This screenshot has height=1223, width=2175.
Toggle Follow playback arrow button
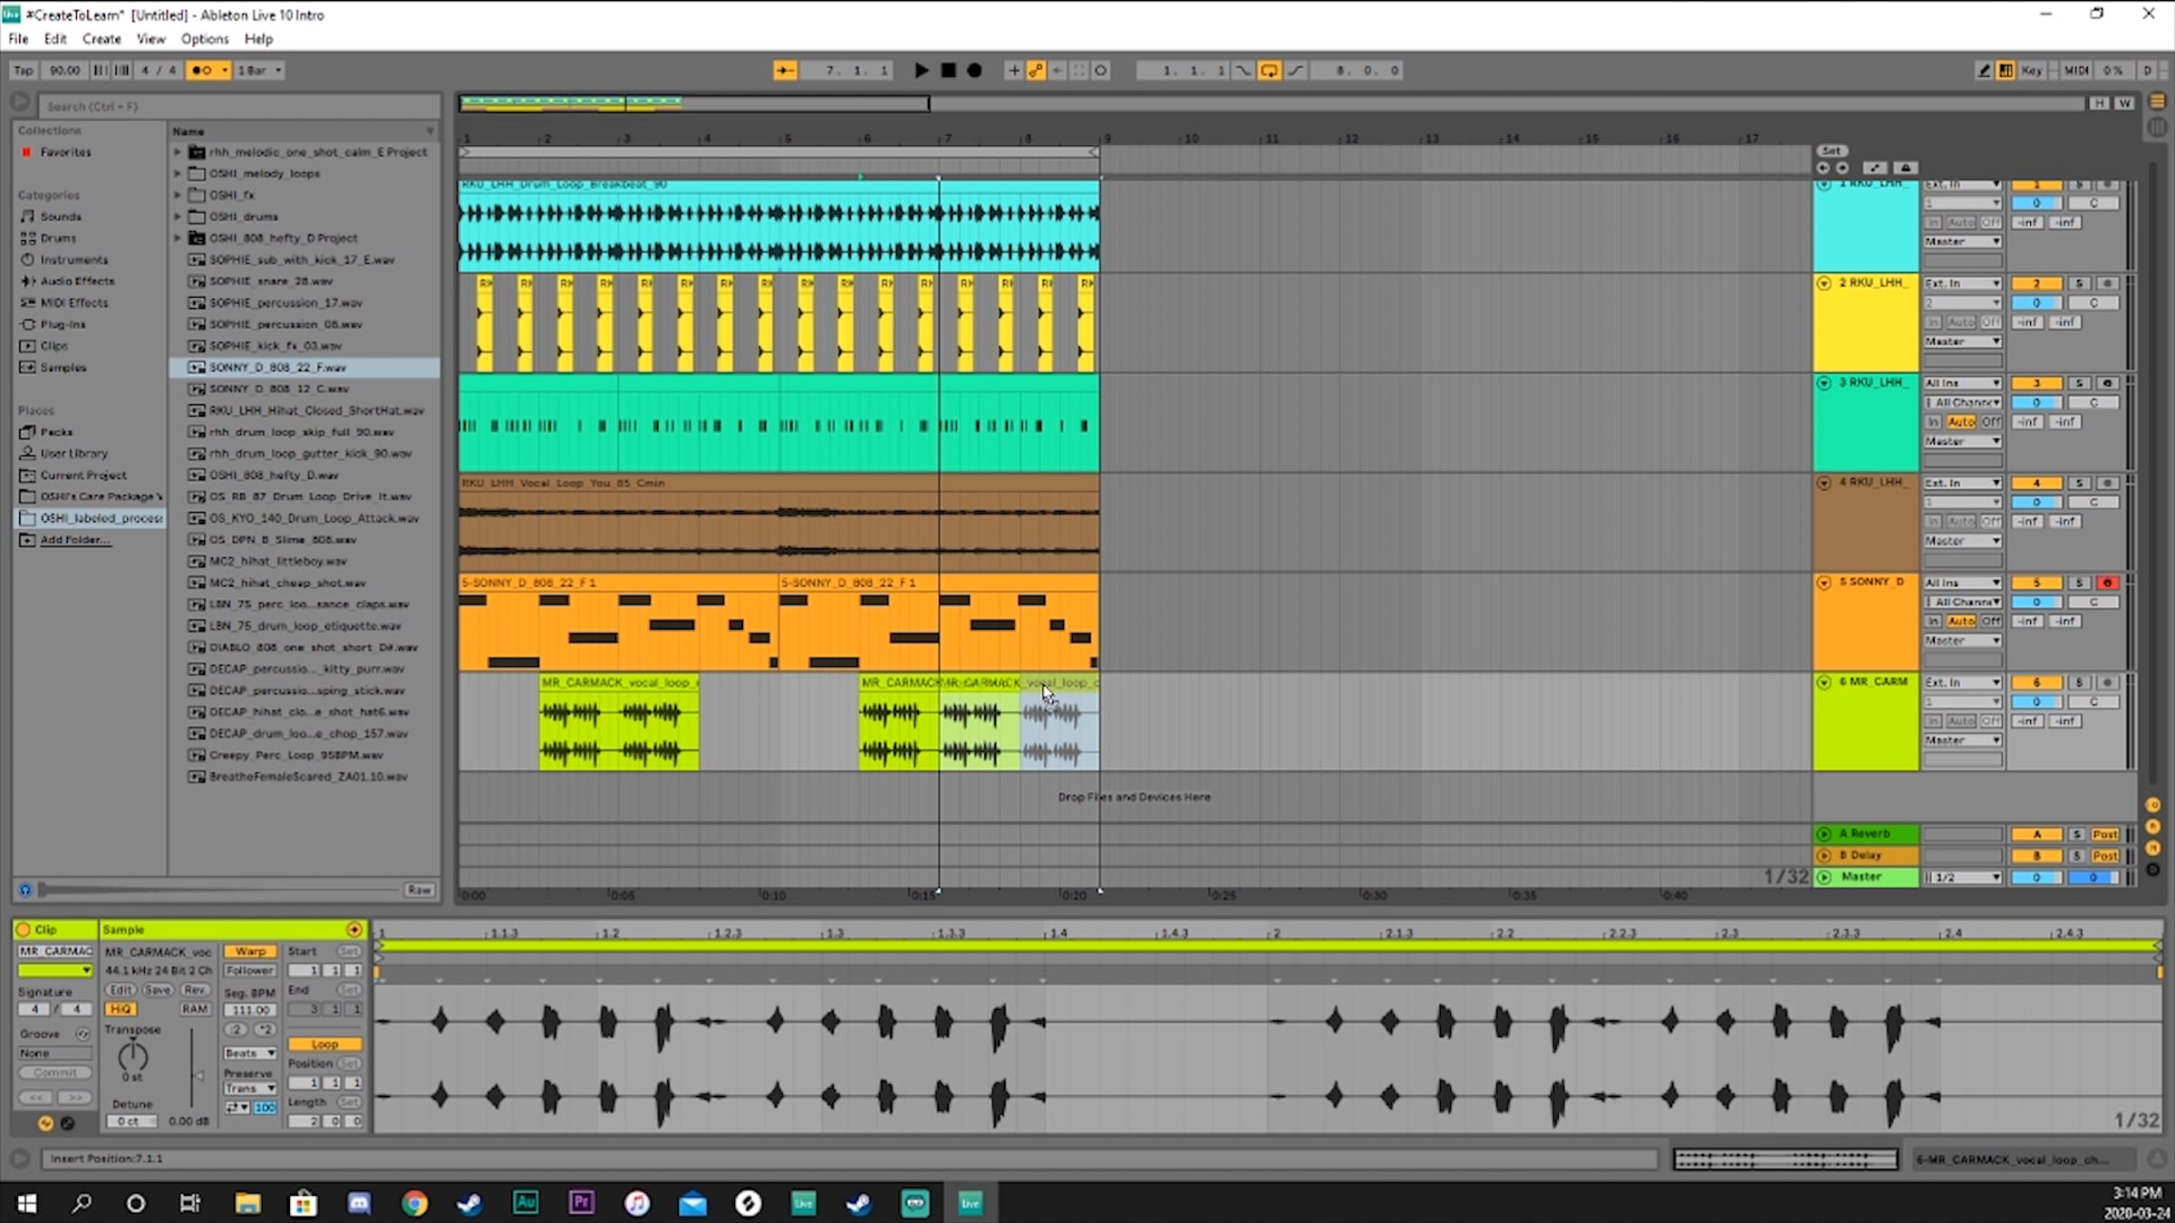tap(785, 71)
